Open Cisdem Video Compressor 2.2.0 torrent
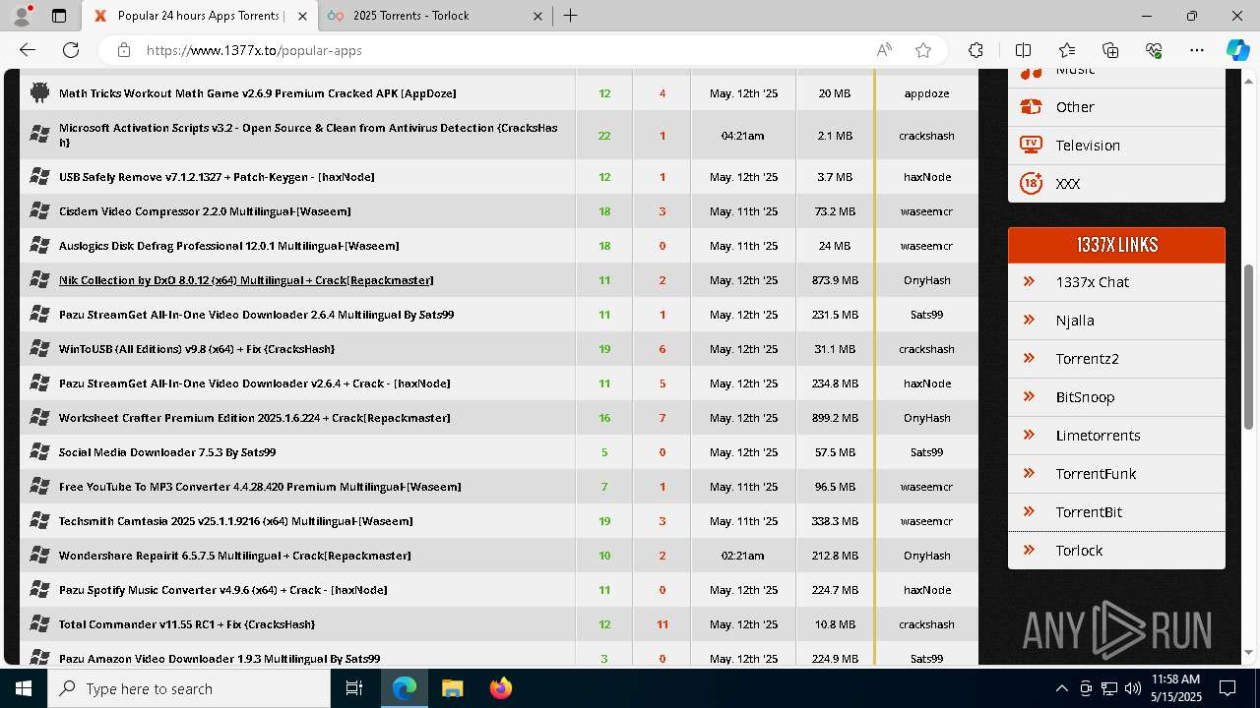1260x708 pixels. coord(205,211)
